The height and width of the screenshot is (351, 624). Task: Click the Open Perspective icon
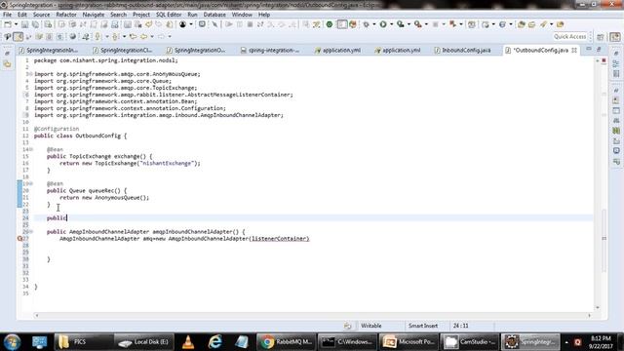[x=601, y=37]
